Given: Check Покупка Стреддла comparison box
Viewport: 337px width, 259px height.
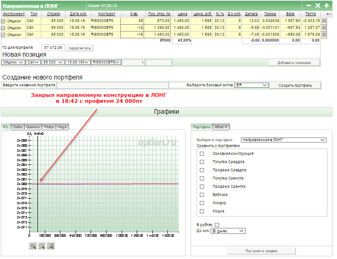Looking at the screenshot, I should point(202,162).
